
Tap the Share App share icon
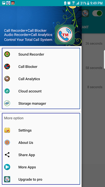tap(7, 155)
